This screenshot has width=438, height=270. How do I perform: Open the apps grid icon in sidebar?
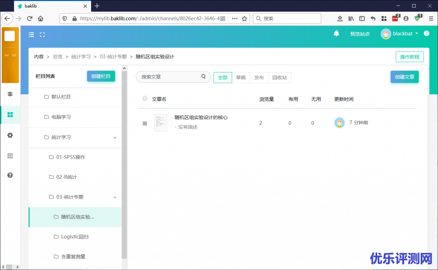click(10, 156)
